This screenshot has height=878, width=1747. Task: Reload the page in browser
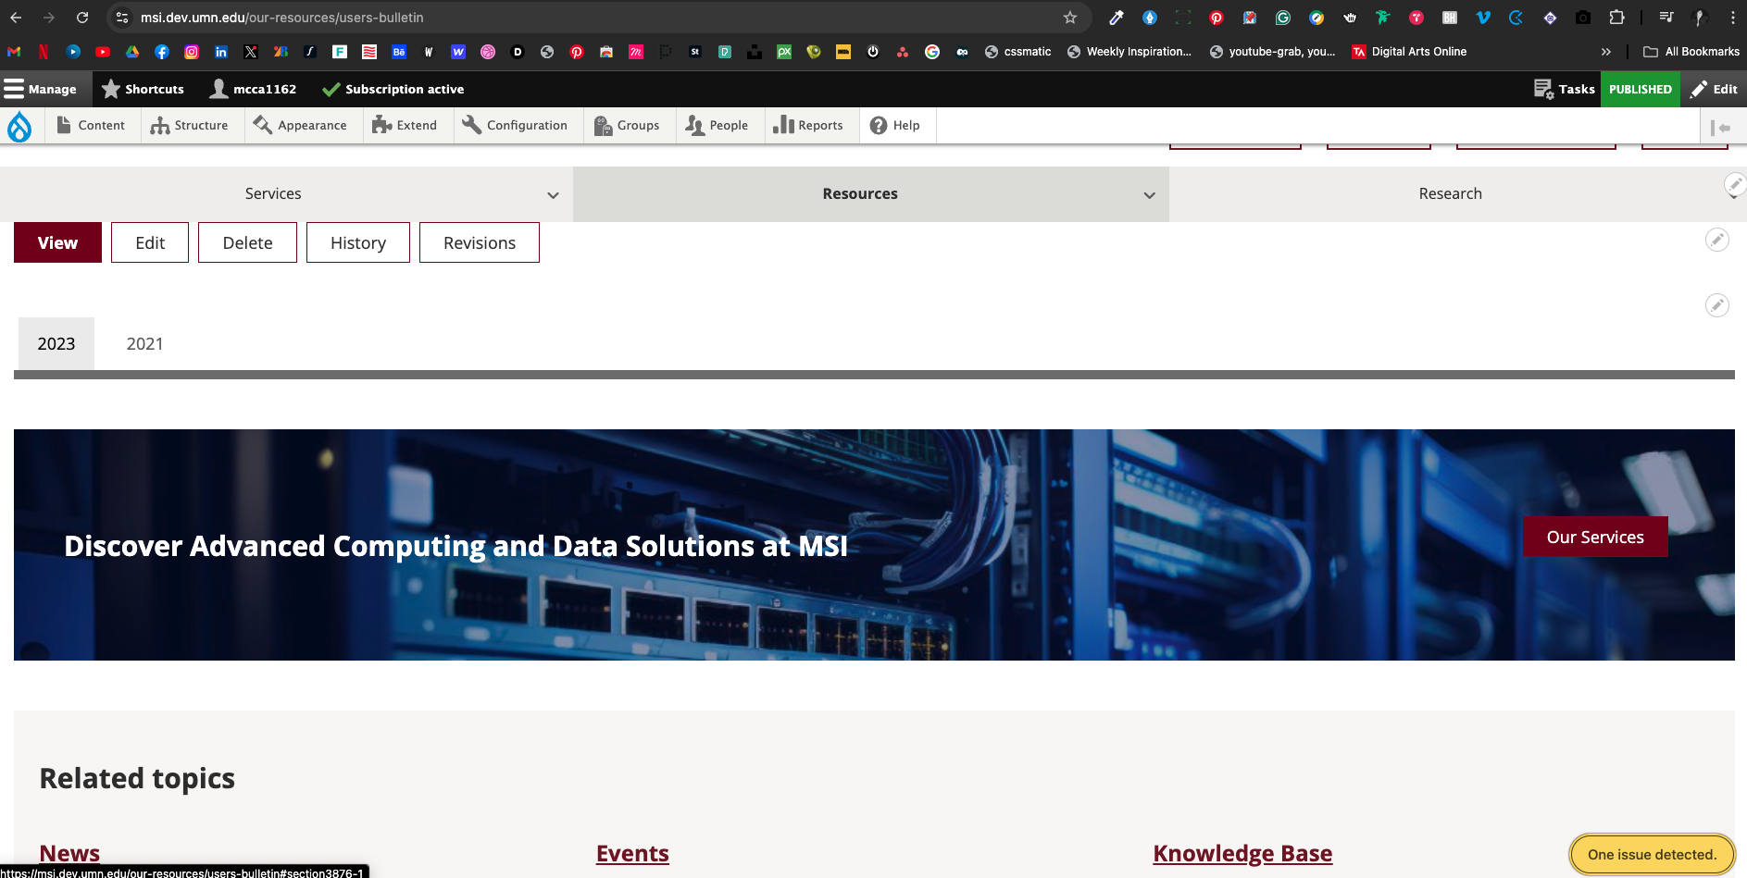(82, 18)
